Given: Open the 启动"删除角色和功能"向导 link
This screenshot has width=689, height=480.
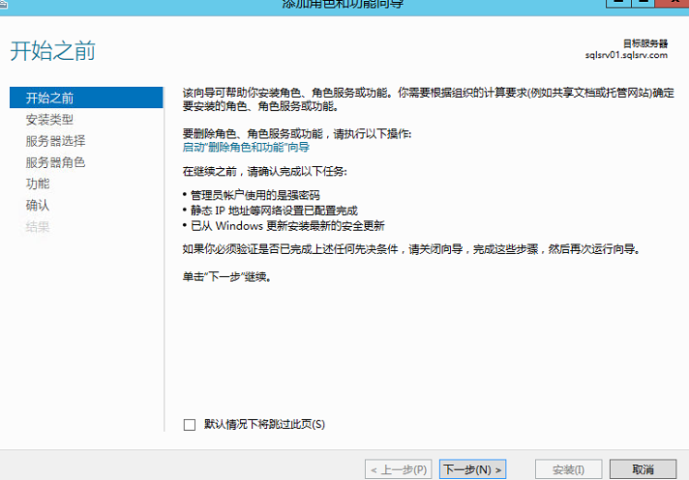Looking at the screenshot, I should click(x=246, y=148).
